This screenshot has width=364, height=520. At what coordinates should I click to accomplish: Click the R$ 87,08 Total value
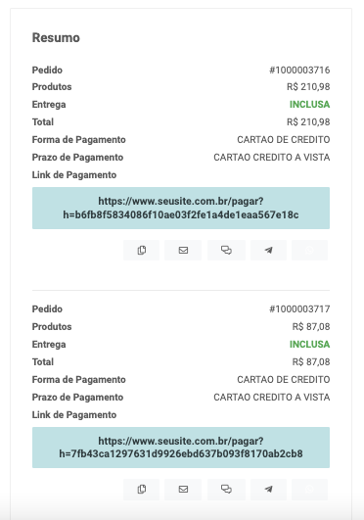311,361
